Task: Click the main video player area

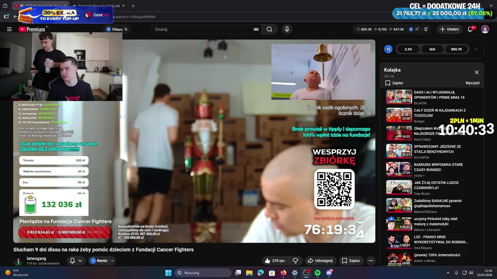Action: tap(194, 141)
